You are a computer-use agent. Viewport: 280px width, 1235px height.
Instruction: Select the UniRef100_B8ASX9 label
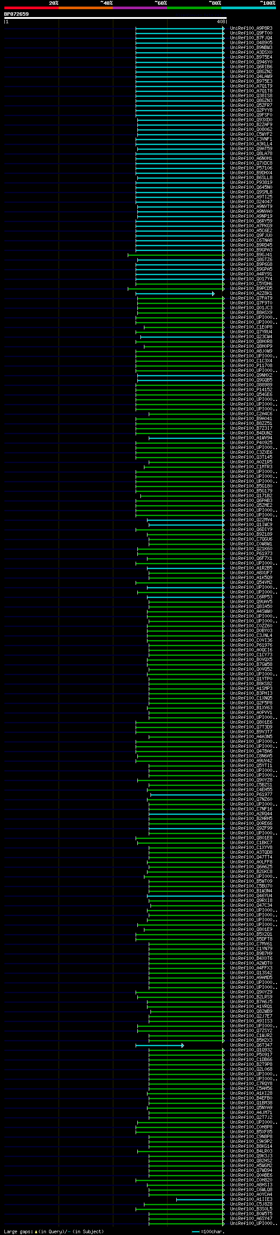click(251, 313)
